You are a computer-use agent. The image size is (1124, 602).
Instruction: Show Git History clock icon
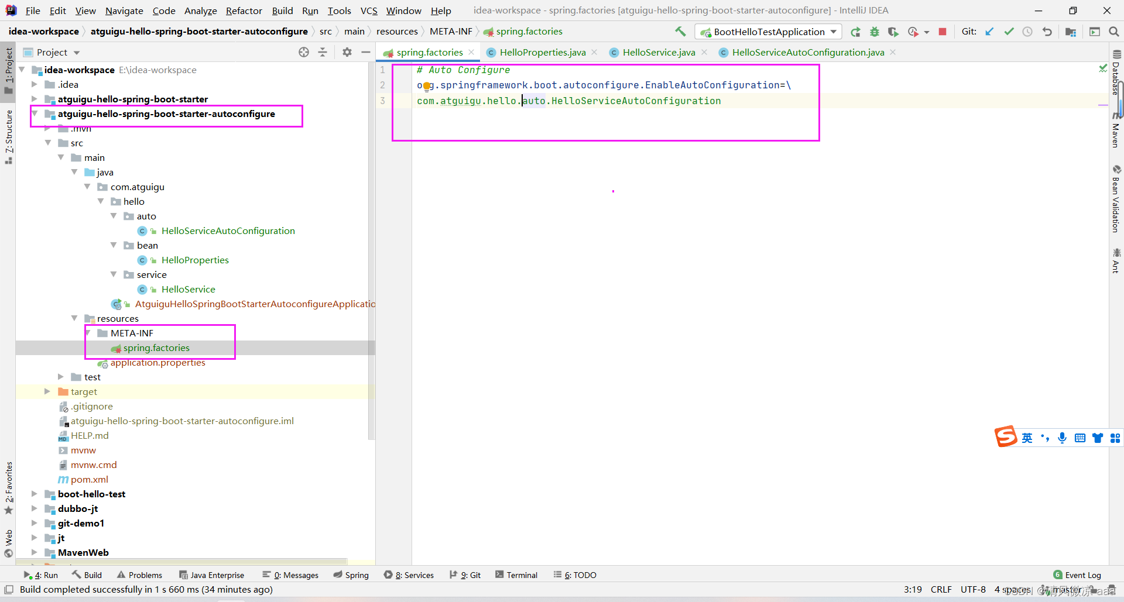tap(1027, 32)
